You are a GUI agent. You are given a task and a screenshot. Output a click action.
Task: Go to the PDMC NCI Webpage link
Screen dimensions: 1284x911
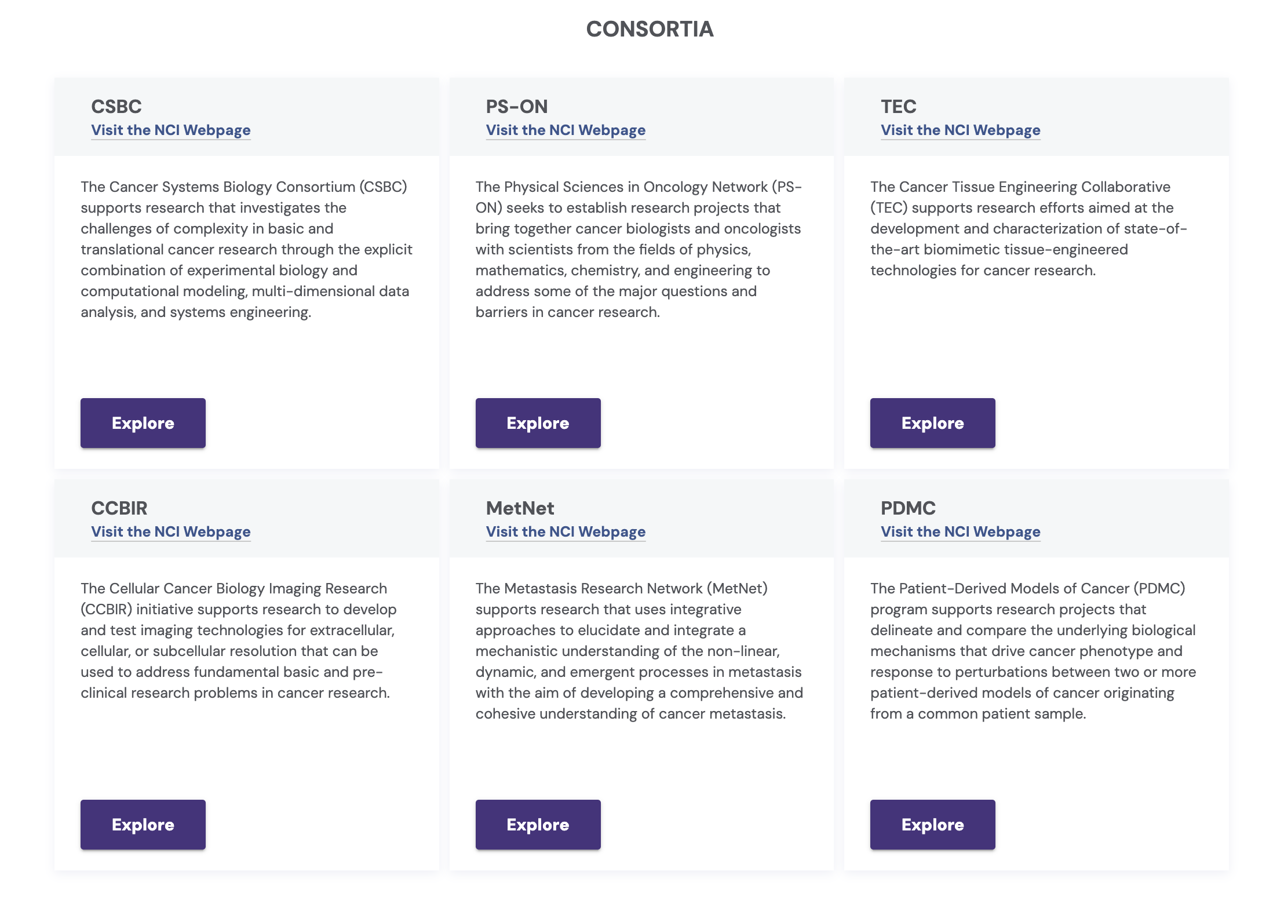(960, 531)
